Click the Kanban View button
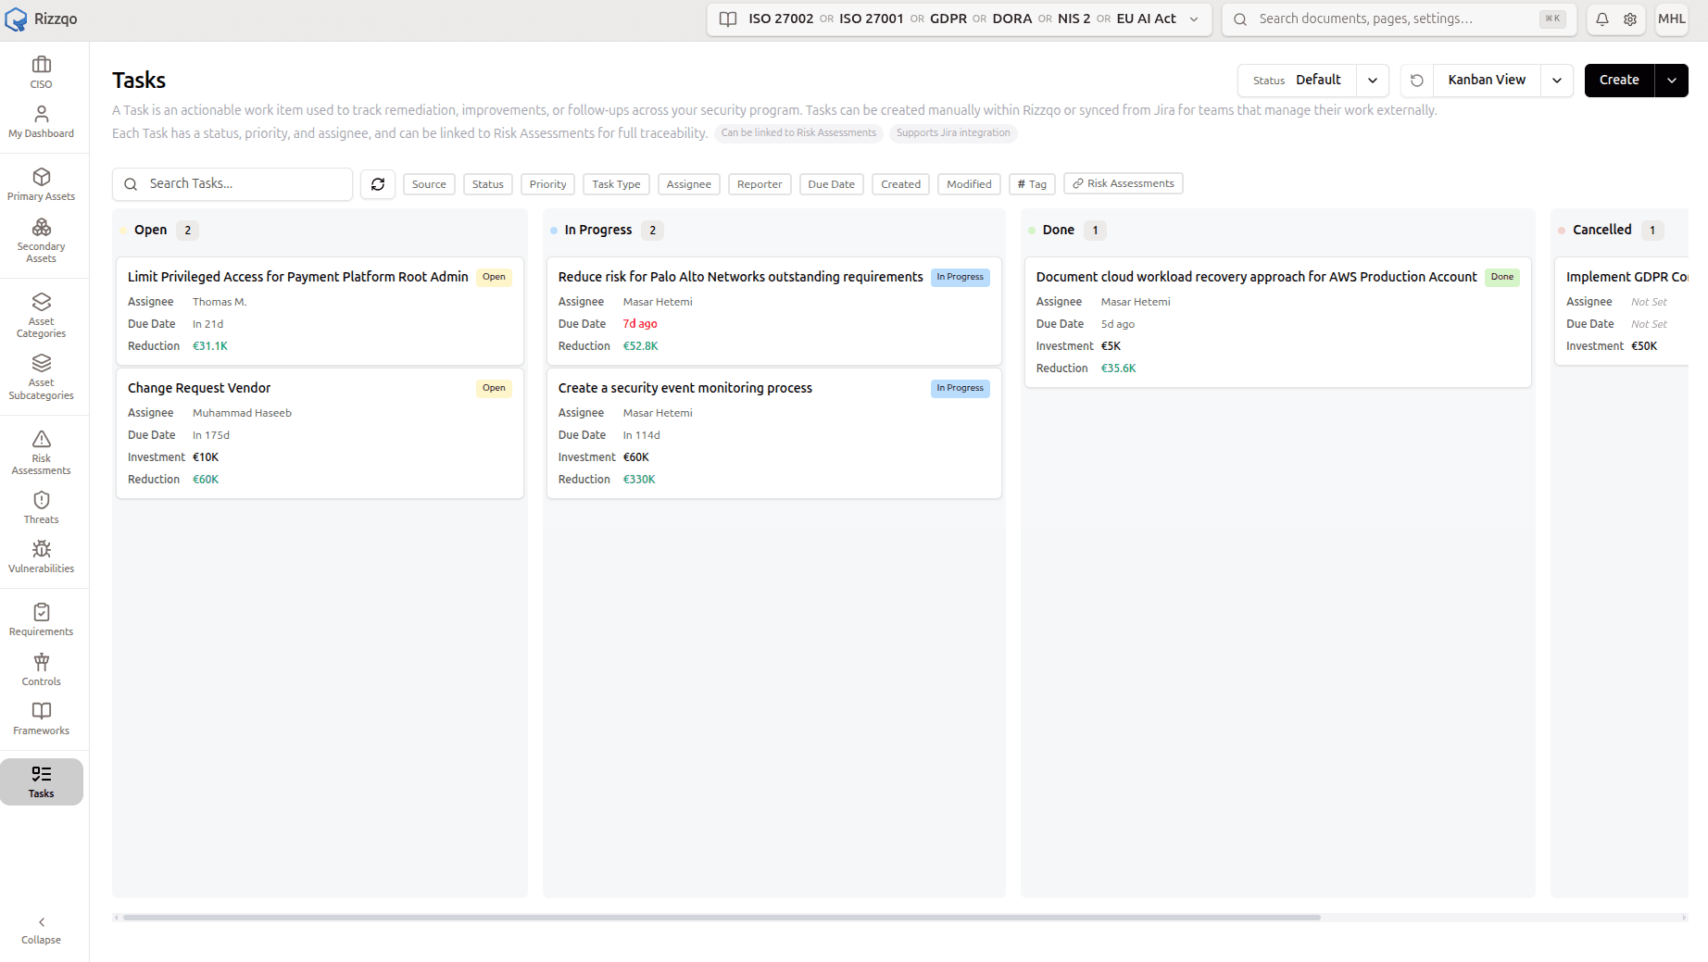This screenshot has width=1708, height=962. [1487, 81]
